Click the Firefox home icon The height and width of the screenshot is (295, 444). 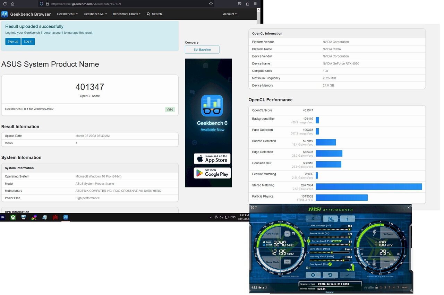(x=12, y=4)
